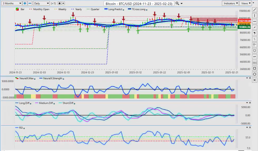The width and height of the screenshot is (258, 151).
Task: Click the Monthly Open legend entry
Action: [x=39, y=9]
